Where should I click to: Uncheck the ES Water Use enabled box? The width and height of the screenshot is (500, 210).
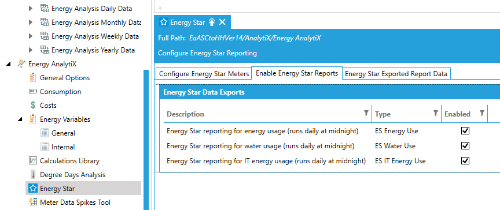(x=465, y=145)
